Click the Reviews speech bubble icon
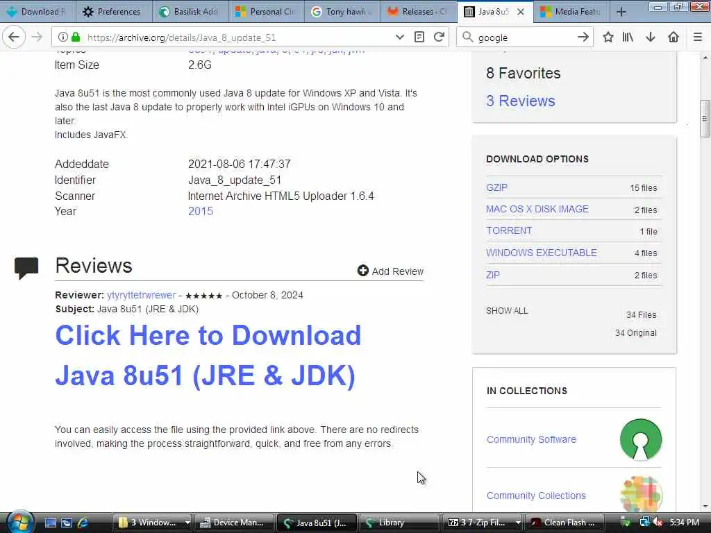This screenshot has height=533, width=711. (26, 268)
